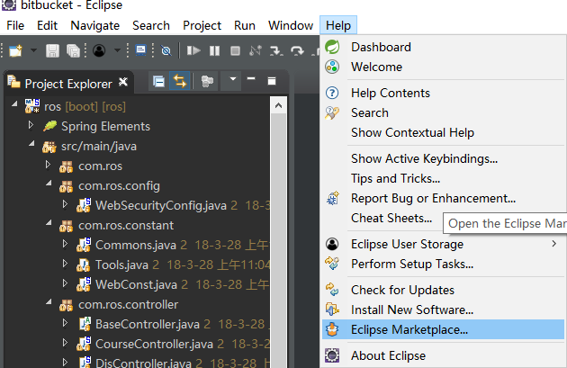Viewport: 567px width, 368px height.
Task: Collapse the src/main/java folder
Action: click(x=31, y=144)
